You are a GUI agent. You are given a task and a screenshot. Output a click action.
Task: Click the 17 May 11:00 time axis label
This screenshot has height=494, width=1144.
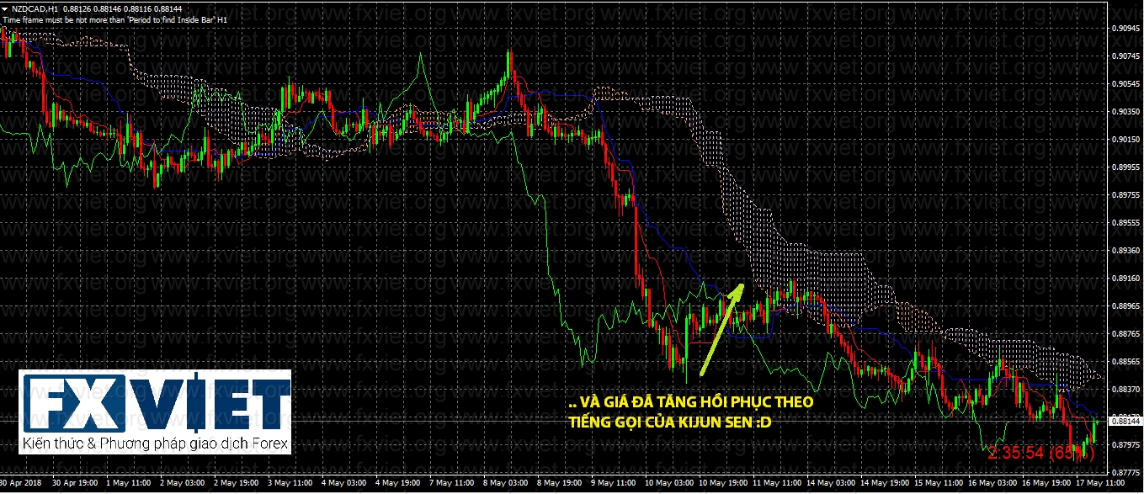(x=1099, y=485)
